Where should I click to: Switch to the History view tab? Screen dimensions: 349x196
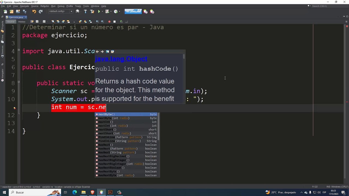pyautogui.click(x=22, y=22)
